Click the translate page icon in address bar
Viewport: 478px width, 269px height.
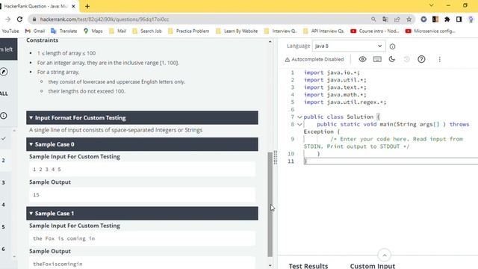[385, 19]
